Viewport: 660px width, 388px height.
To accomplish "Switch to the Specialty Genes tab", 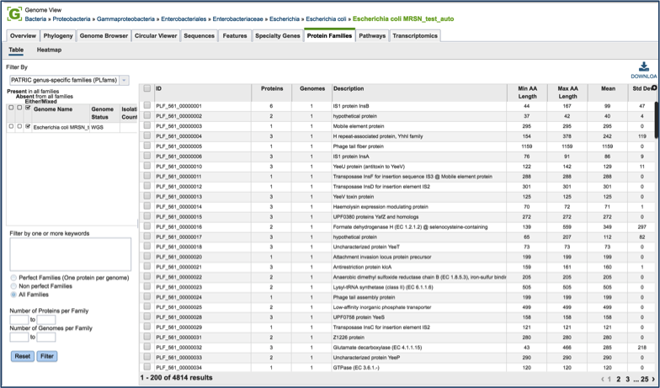I will (278, 35).
